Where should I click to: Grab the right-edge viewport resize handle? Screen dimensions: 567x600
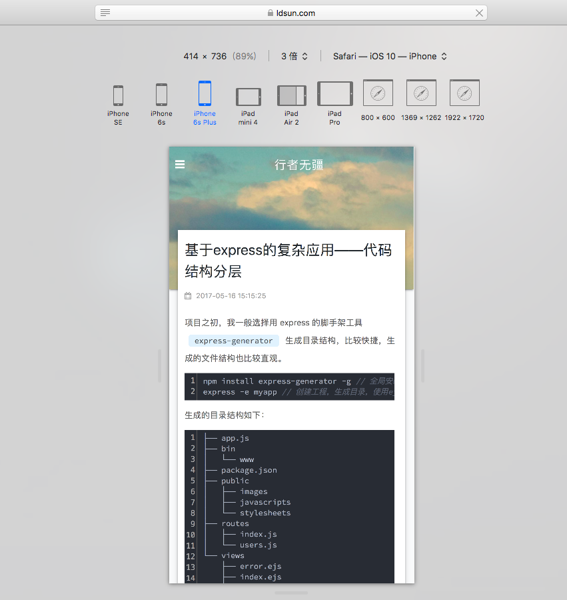click(422, 365)
